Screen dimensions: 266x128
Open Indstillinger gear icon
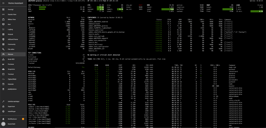click(x=3, y=111)
